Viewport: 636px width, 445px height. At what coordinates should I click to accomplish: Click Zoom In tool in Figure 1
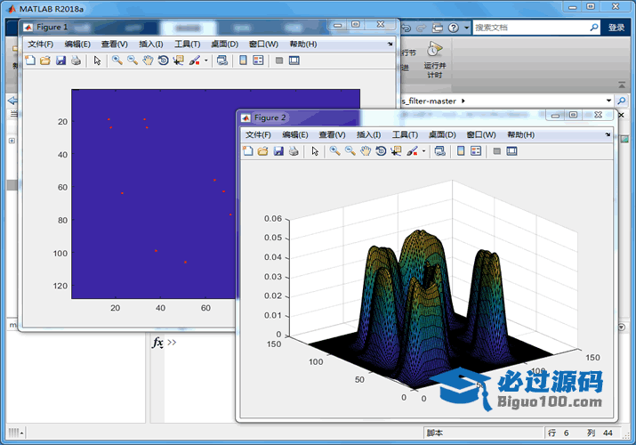[117, 61]
